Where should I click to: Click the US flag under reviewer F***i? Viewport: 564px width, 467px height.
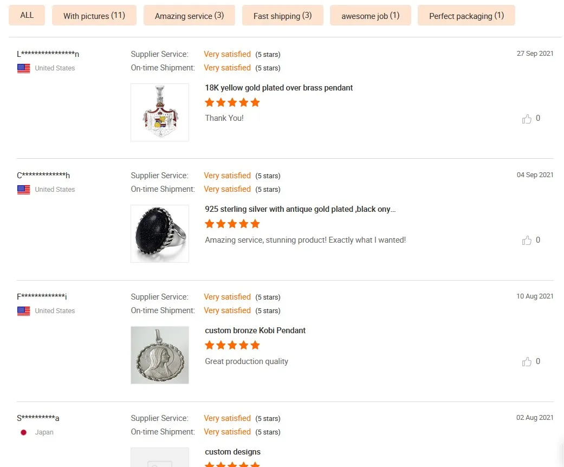click(24, 311)
